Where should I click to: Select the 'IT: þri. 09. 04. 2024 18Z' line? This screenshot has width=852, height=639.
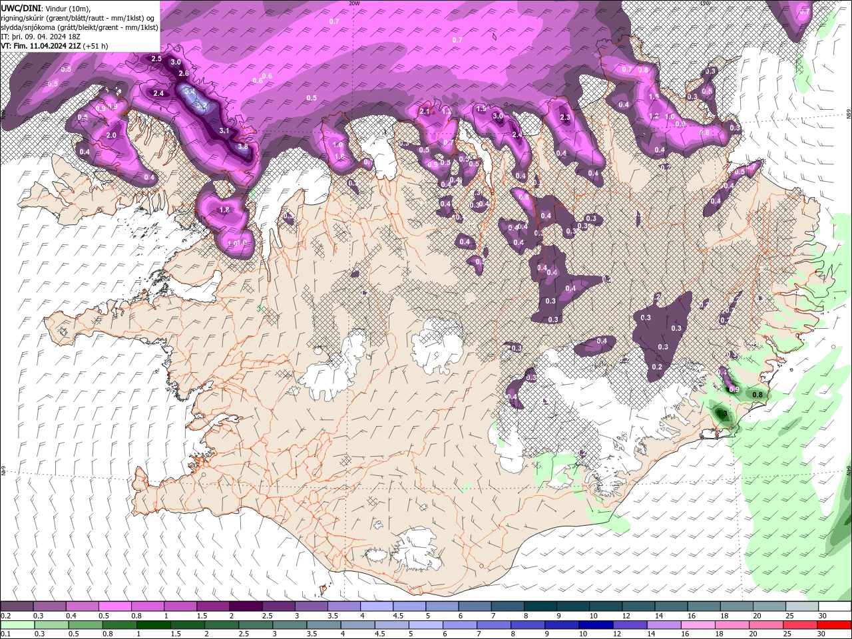42,37
